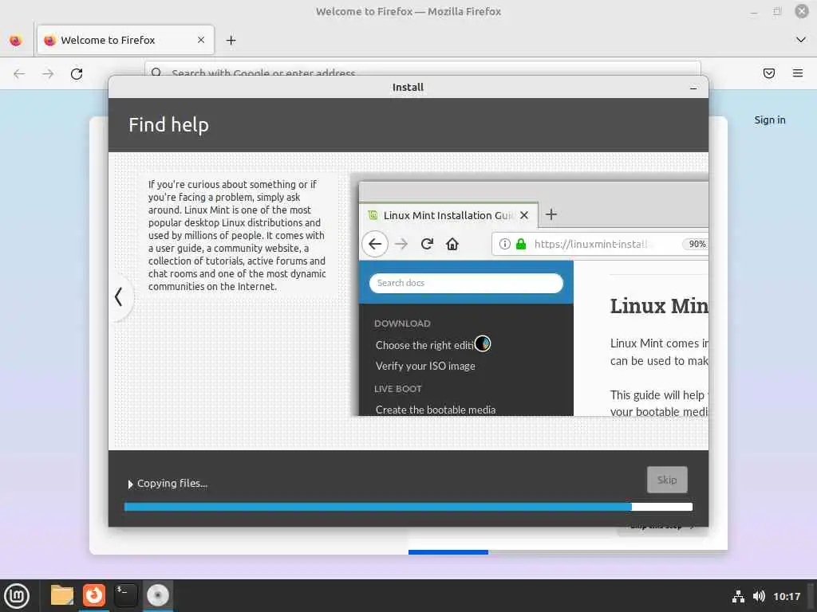Open the clock showing 10:17
This screenshot has width=817, height=612.
(786, 596)
